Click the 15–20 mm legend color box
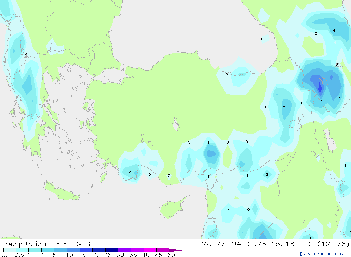This screenshot has height=257, width=351. point(86,250)
